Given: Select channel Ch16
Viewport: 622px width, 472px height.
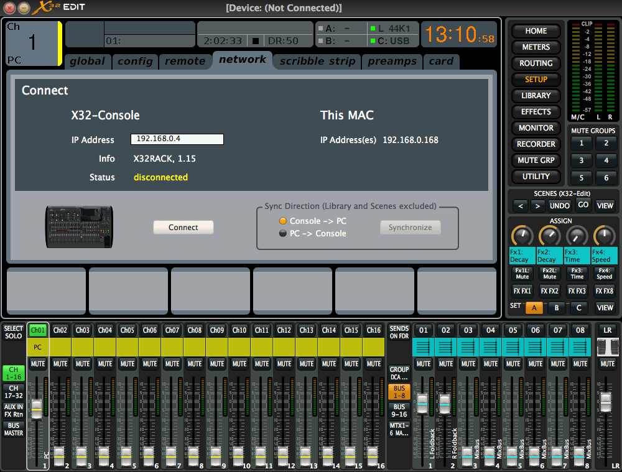Looking at the screenshot, I should (x=374, y=330).
